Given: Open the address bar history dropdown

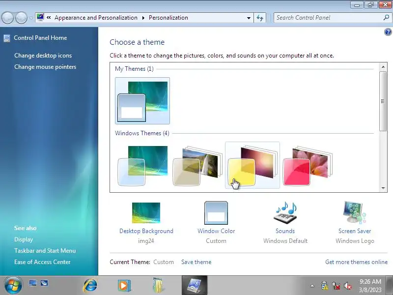Looking at the screenshot, I should 249,18.
